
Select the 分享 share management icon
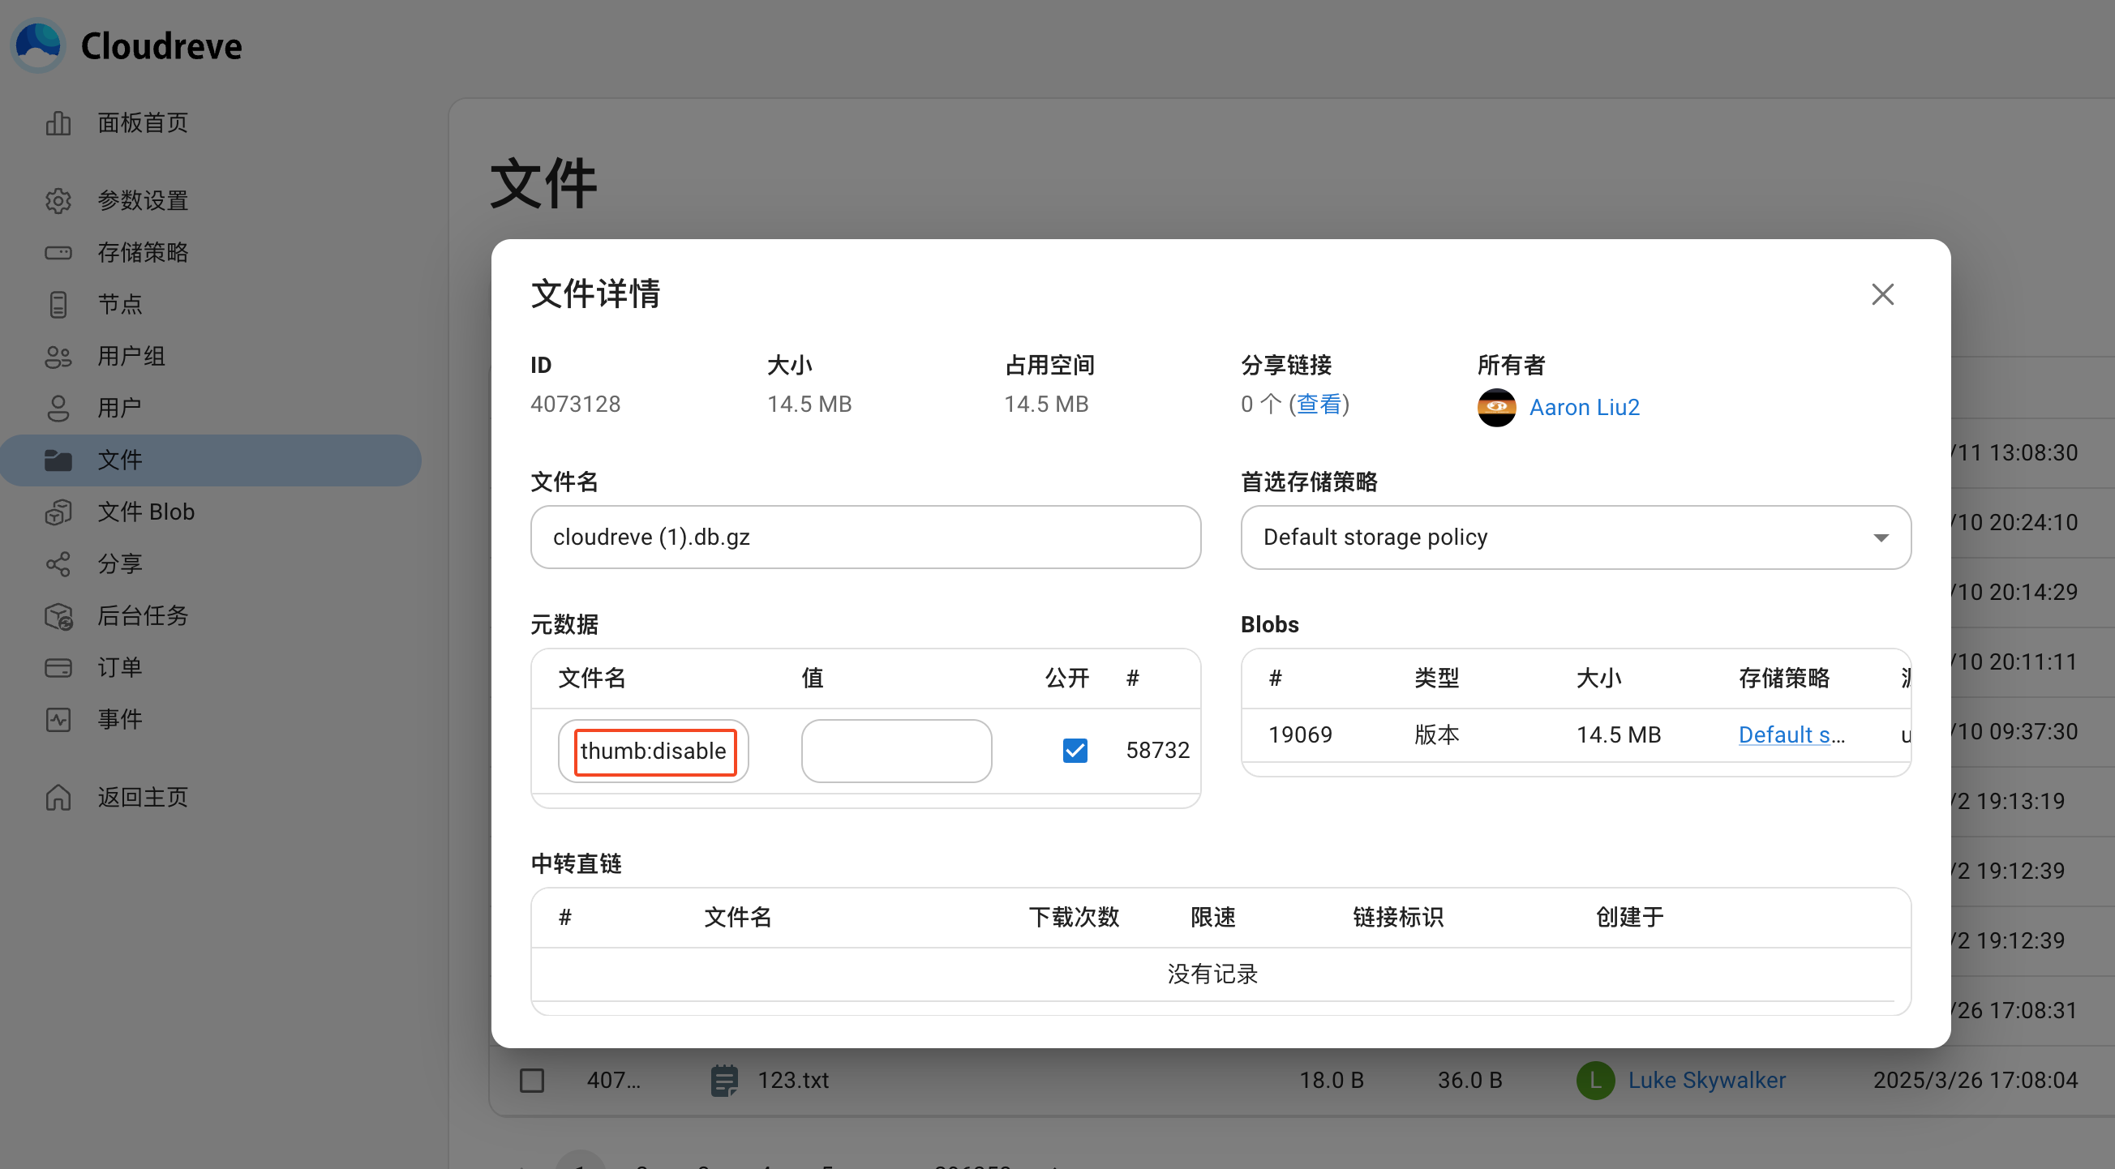tap(58, 563)
